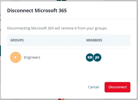Open the JH member avatar

tap(97, 57)
